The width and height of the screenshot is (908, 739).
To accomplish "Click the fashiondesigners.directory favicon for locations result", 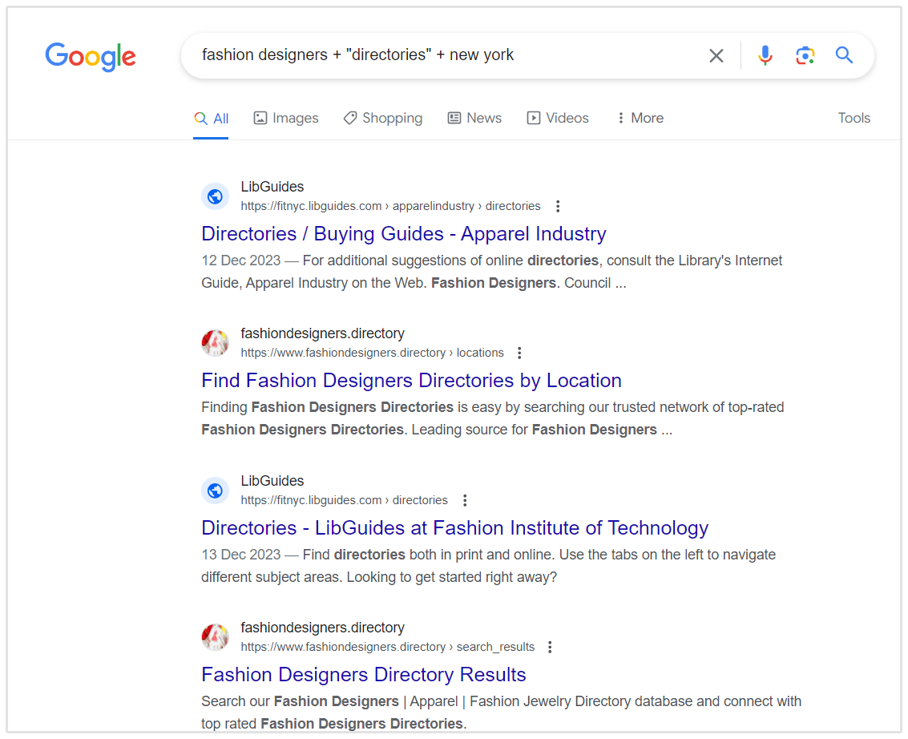I will [215, 343].
